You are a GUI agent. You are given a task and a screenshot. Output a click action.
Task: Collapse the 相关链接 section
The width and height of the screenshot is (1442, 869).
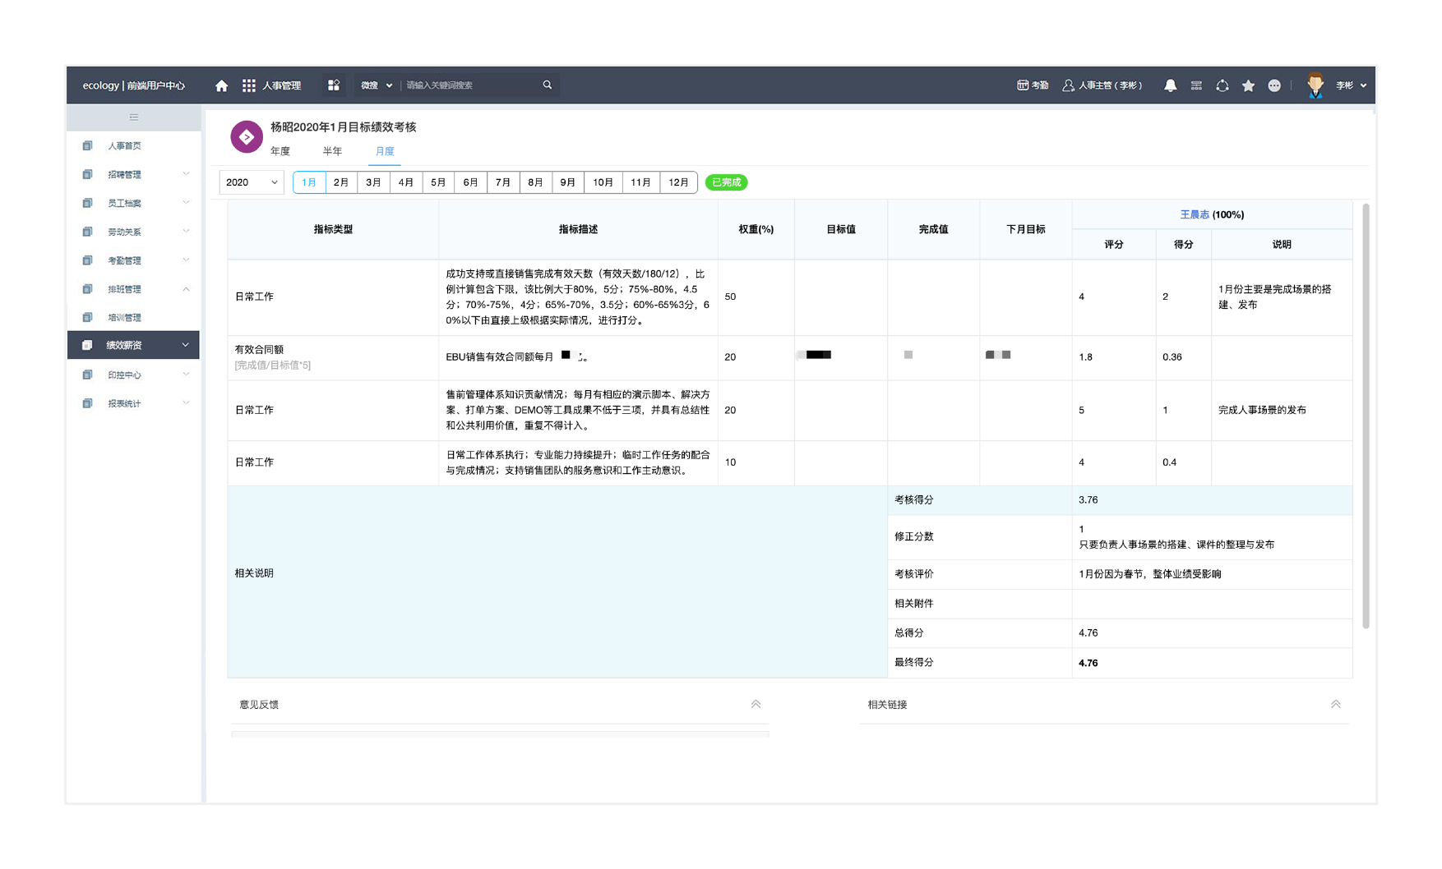1335,704
